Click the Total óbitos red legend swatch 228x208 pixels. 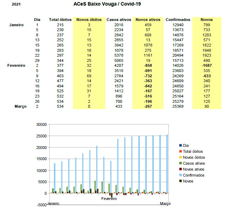pos(180,151)
